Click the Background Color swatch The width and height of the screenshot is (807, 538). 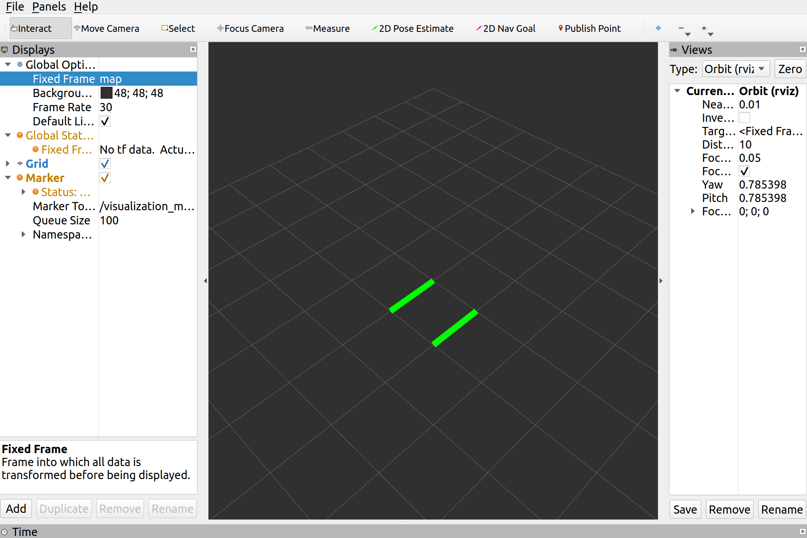tap(106, 93)
